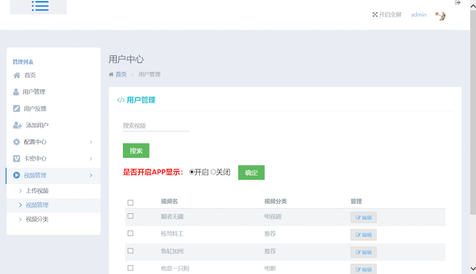
Task: Open 用户管理 in the sidebar
Action: click(34, 92)
